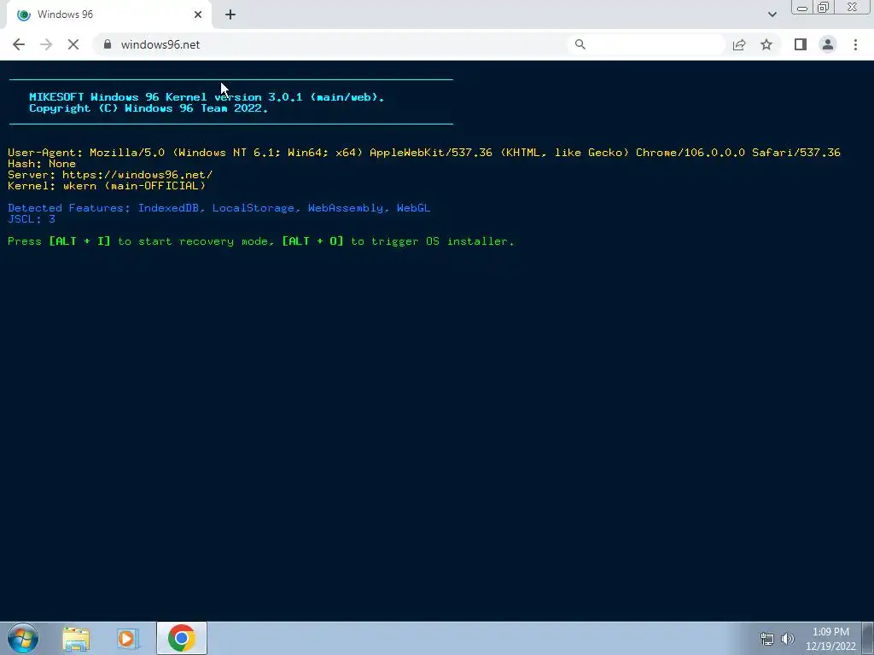Screen dimensions: 874x655
Task: Click the 'Copyright (C) Windows 96 Team 2022.' text
Action: coord(149,108)
